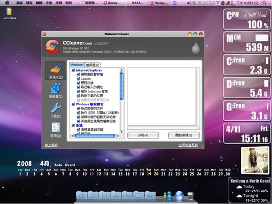Open the Library folder in the dock
This screenshot has height=204, width=272.
click(x=81, y=196)
